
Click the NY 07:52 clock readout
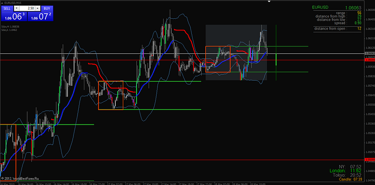(x=350, y=166)
